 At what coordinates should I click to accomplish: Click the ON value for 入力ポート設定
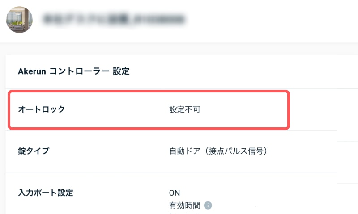pos(174,193)
